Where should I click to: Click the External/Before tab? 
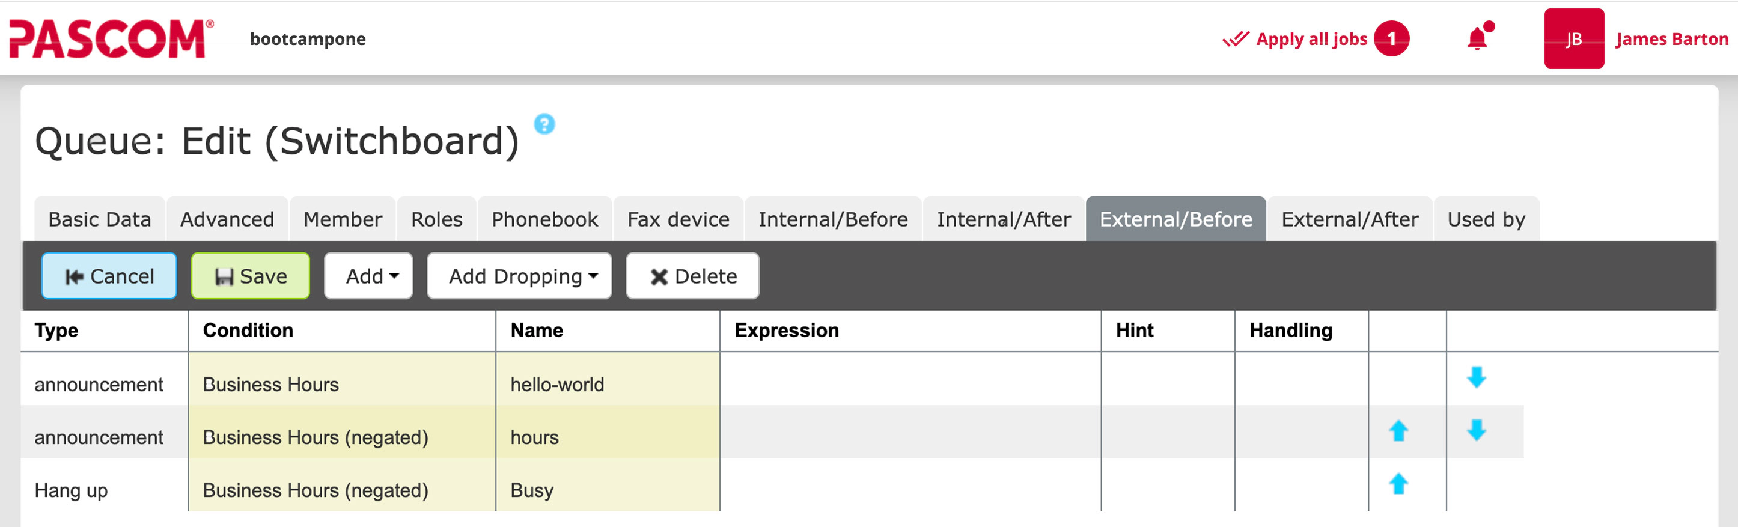[1176, 219]
